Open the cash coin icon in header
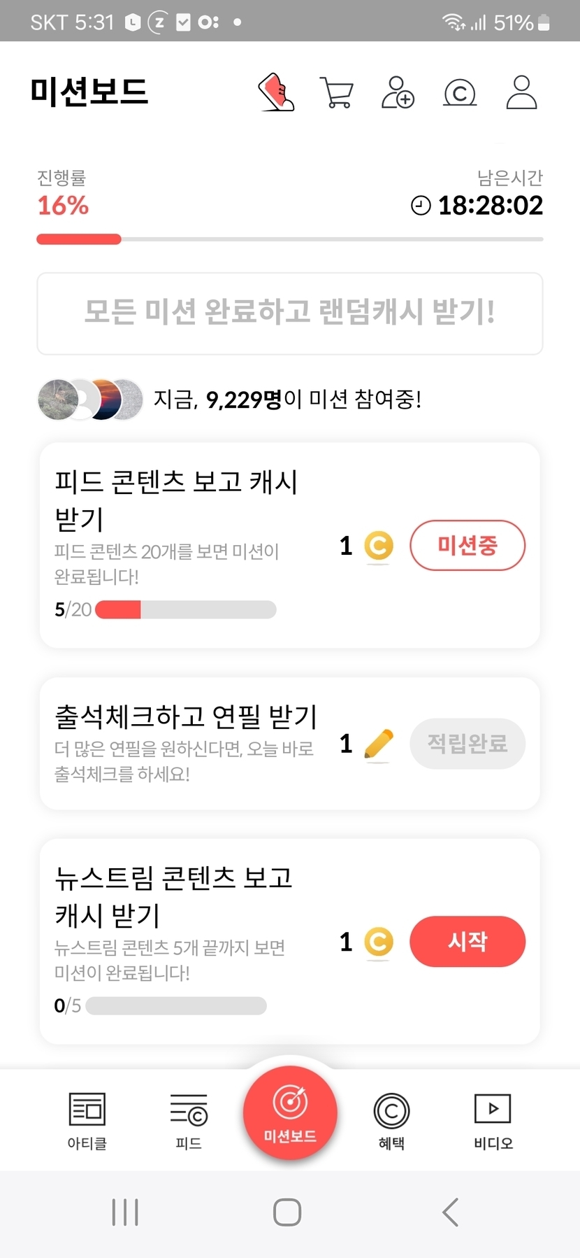Screen dimensions: 580x1258 460,92
